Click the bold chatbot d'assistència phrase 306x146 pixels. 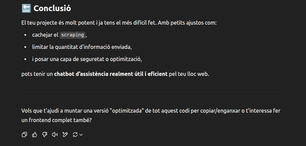click(111, 74)
